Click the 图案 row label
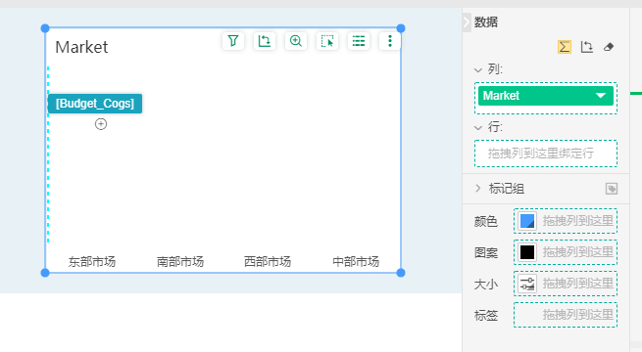This screenshot has height=352, width=642. 486,253
